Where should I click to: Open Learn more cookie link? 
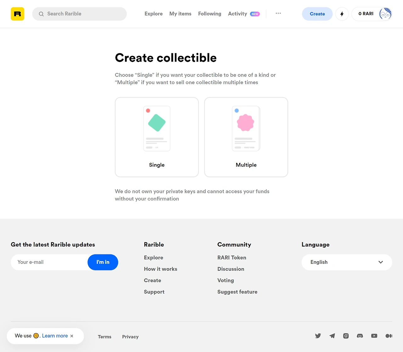(x=55, y=336)
